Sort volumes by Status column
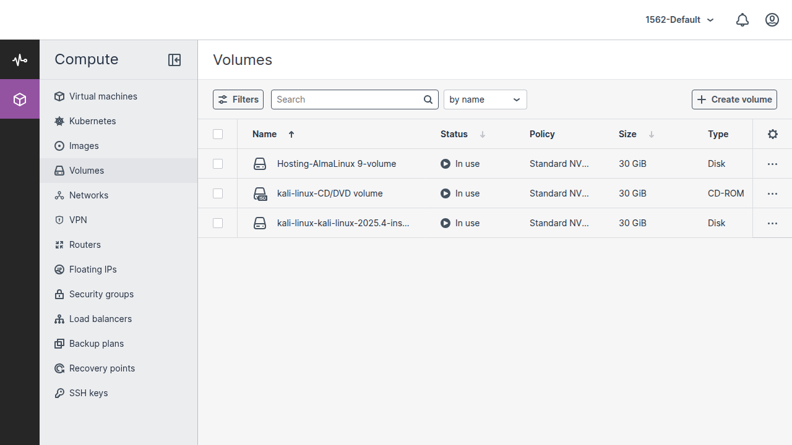 pos(463,134)
